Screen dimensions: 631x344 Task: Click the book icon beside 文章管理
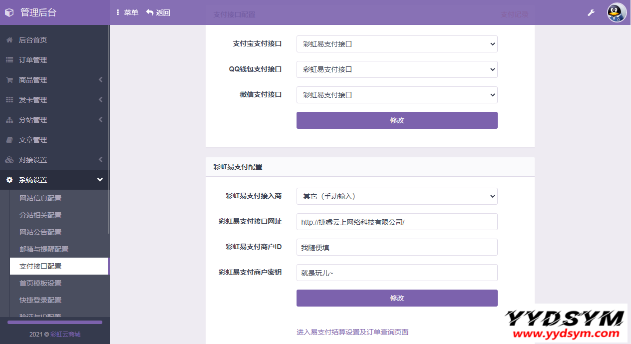pos(9,140)
